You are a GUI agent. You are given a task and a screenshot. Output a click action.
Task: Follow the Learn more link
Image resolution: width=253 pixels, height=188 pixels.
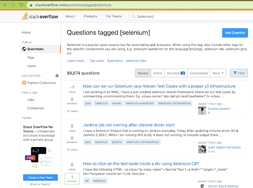point(77,61)
